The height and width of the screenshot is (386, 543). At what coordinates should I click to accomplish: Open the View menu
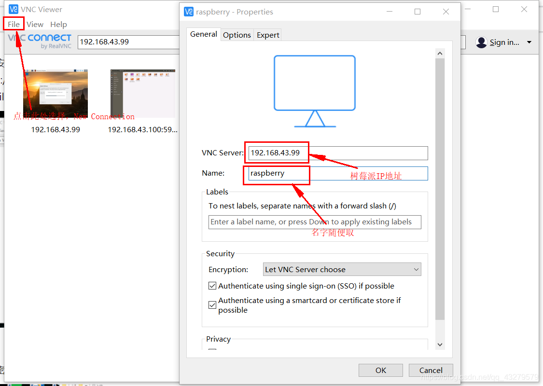coord(35,24)
